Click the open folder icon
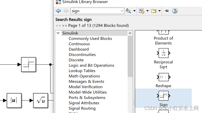The height and width of the screenshot is (113, 202). 154,11
